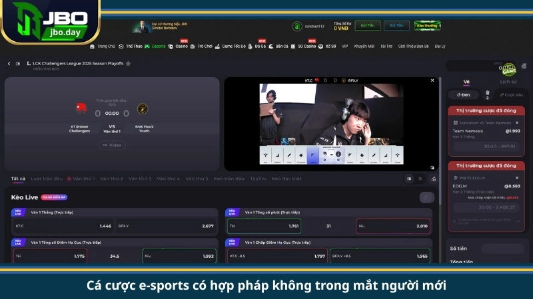Select the Ván thứ 3 tab
This screenshot has height=299, width=533.
point(140,179)
